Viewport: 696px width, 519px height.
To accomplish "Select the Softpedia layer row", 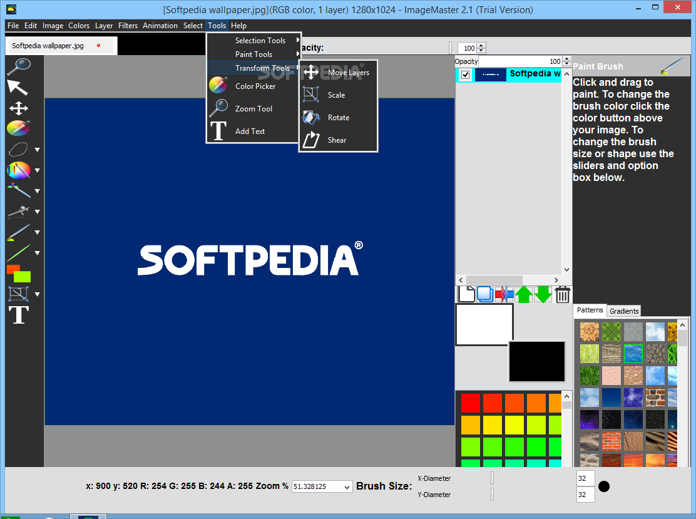I will pyautogui.click(x=509, y=75).
